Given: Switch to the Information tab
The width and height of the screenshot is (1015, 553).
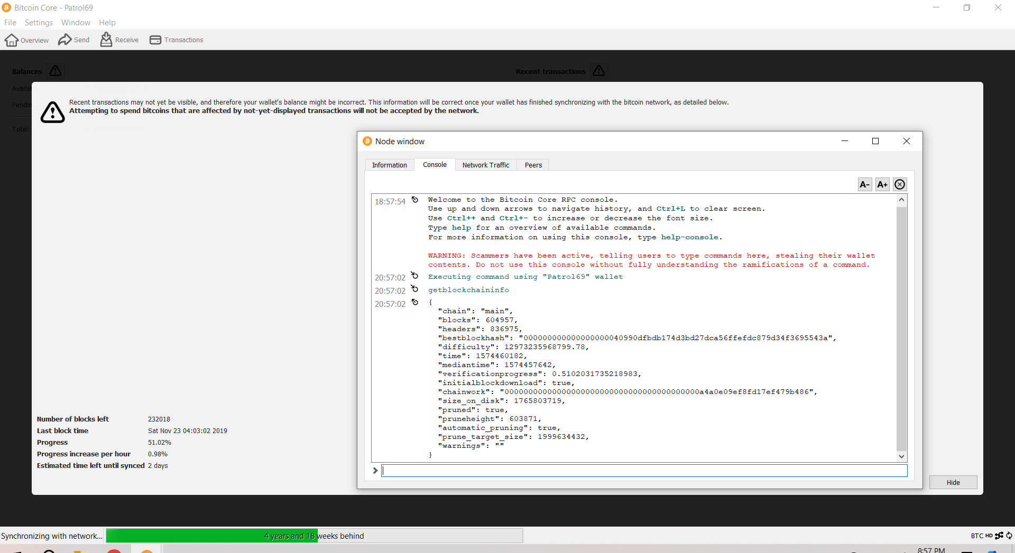Looking at the screenshot, I should [x=390, y=165].
